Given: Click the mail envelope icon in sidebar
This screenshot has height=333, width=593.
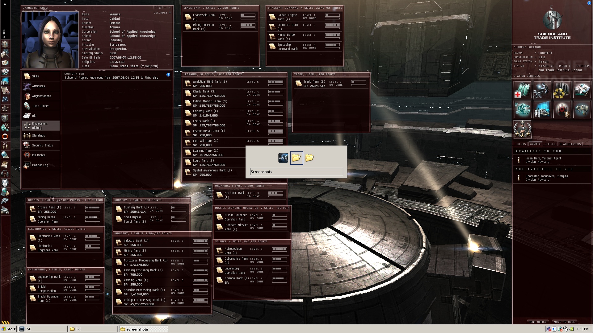Looking at the screenshot, I should click(5, 63).
